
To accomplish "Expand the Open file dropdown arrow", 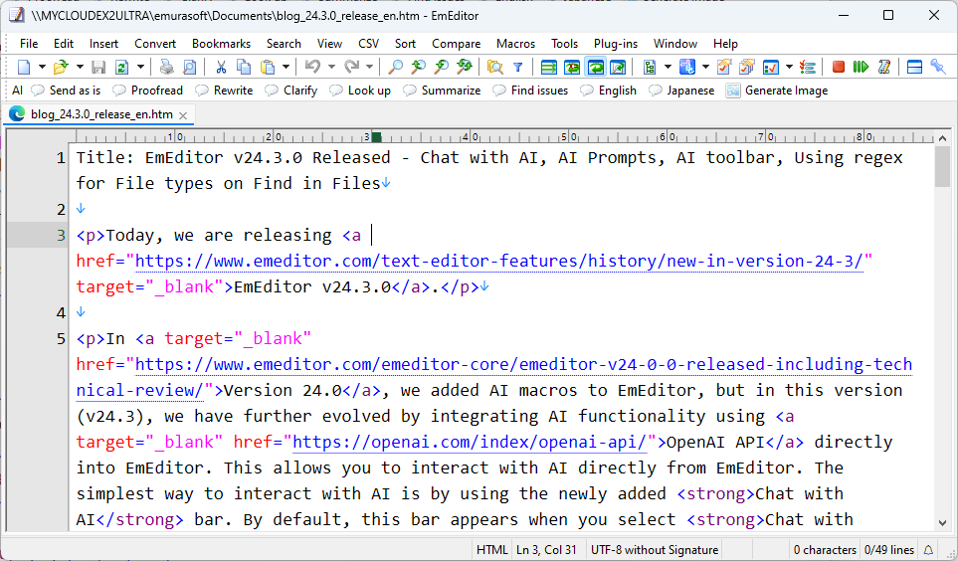I will [x=80, y=67].
